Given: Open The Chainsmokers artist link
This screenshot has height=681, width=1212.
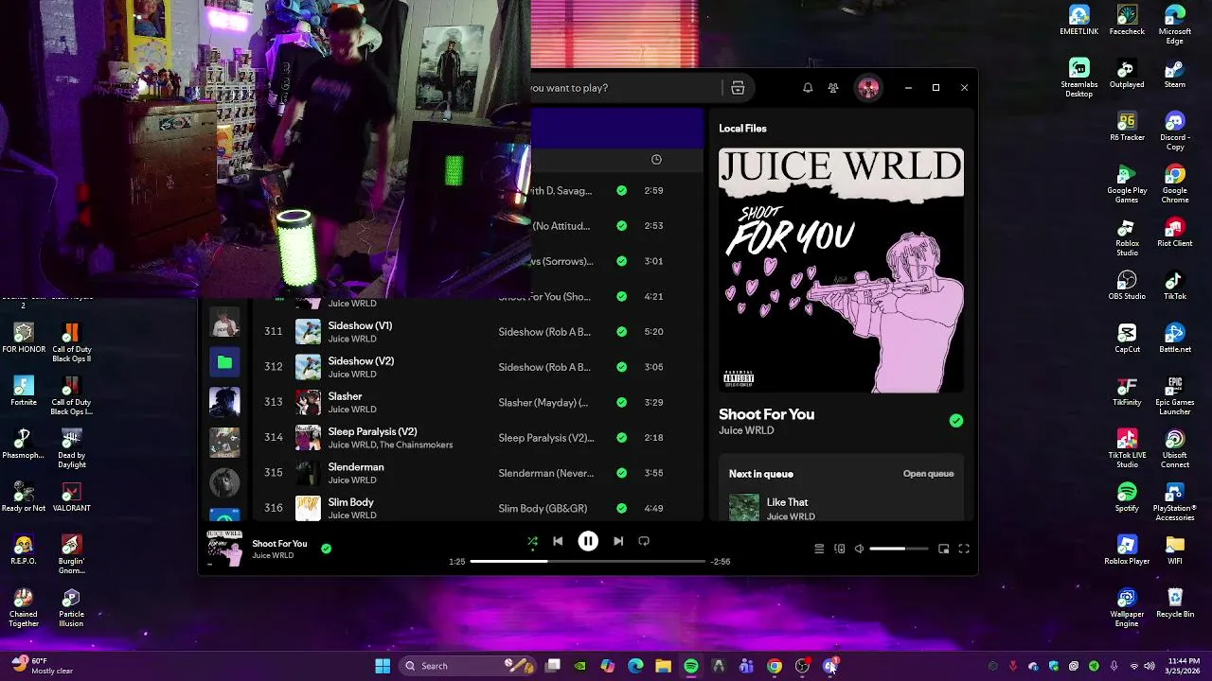Looking at the screenshot, I should 416,445.
